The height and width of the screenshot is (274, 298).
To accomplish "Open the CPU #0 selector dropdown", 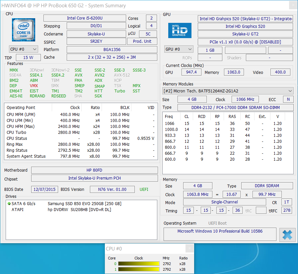I will [x=24, y=49].
